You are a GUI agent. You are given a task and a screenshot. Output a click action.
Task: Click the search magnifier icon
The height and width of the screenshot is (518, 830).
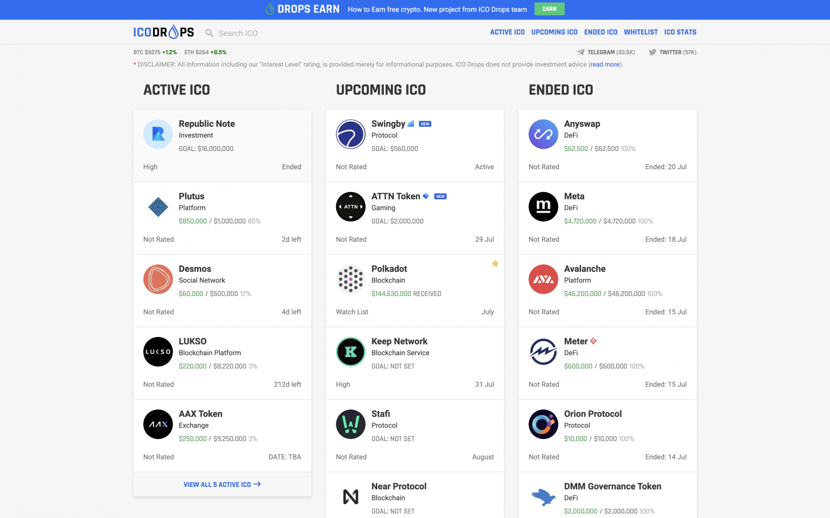pyautogui.click(x=210, y=33)
